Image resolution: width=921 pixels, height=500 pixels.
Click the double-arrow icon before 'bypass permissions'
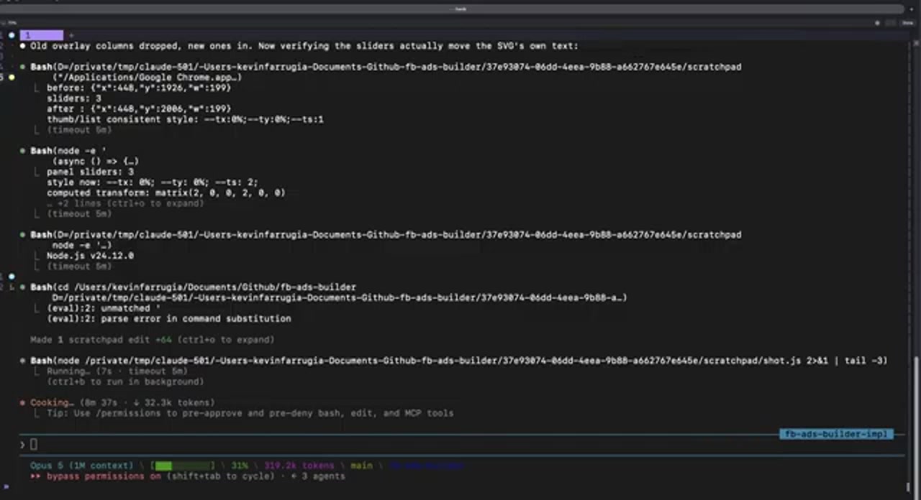coord(36,476)
